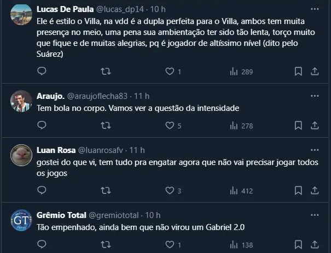
Task: Retweet Lucas De Paula's post
Action: tap(106, 72)
